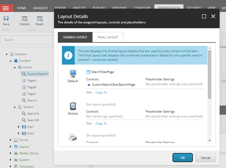Click the Mobile device icon
226x168 pixels.
[73, 106]
